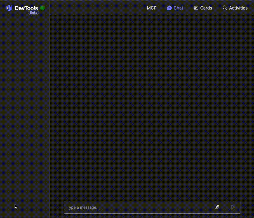This screenshot has width=254, height=218.
Task: Click the Beta badge under DevTools
Action: click(33, 13)
